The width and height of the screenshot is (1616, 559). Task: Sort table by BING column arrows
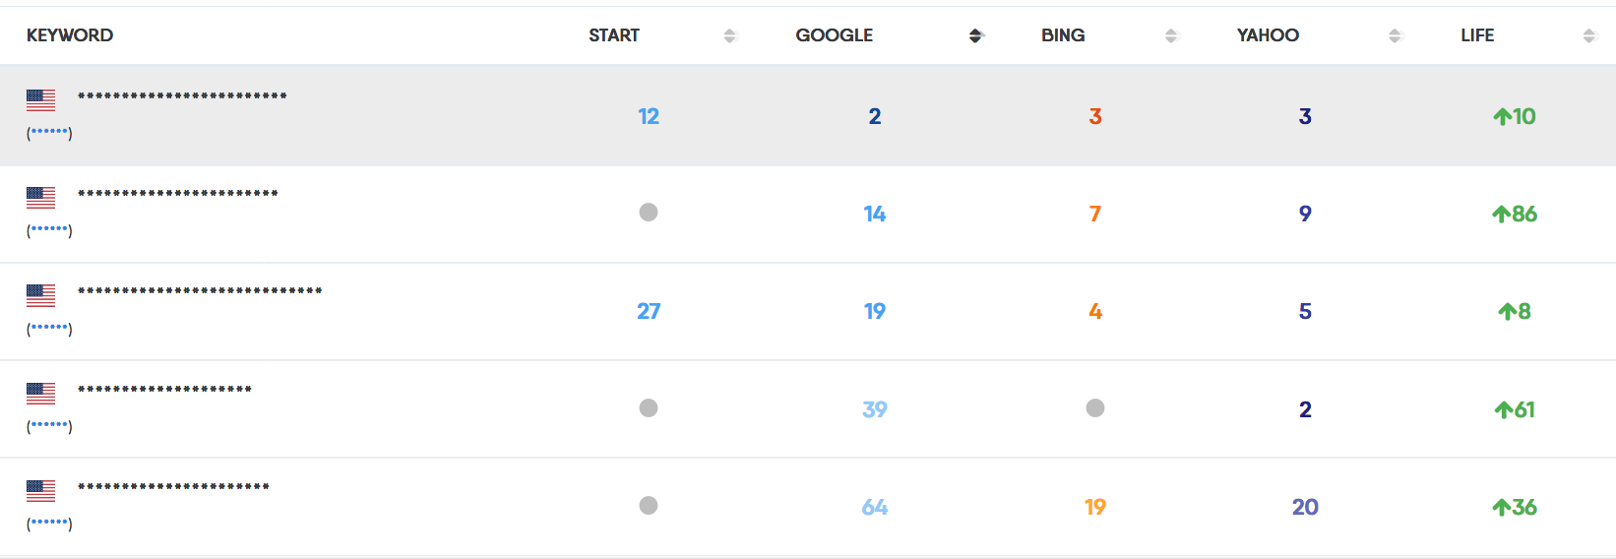(x=1170, y=35)
